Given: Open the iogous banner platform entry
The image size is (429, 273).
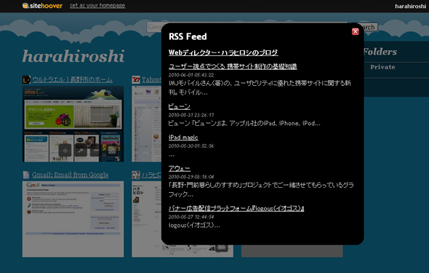Looking at the screenshot, I should [x=236, y=208].
